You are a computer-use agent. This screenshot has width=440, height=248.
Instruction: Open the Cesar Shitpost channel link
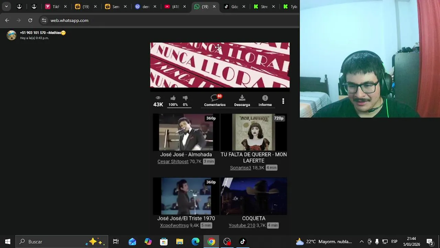click(173, 161)
